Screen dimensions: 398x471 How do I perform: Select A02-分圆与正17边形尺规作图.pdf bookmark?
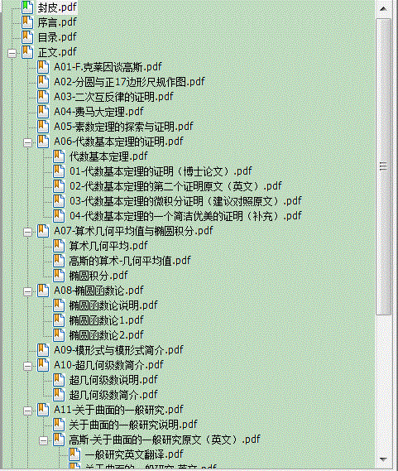pos(129,82)
